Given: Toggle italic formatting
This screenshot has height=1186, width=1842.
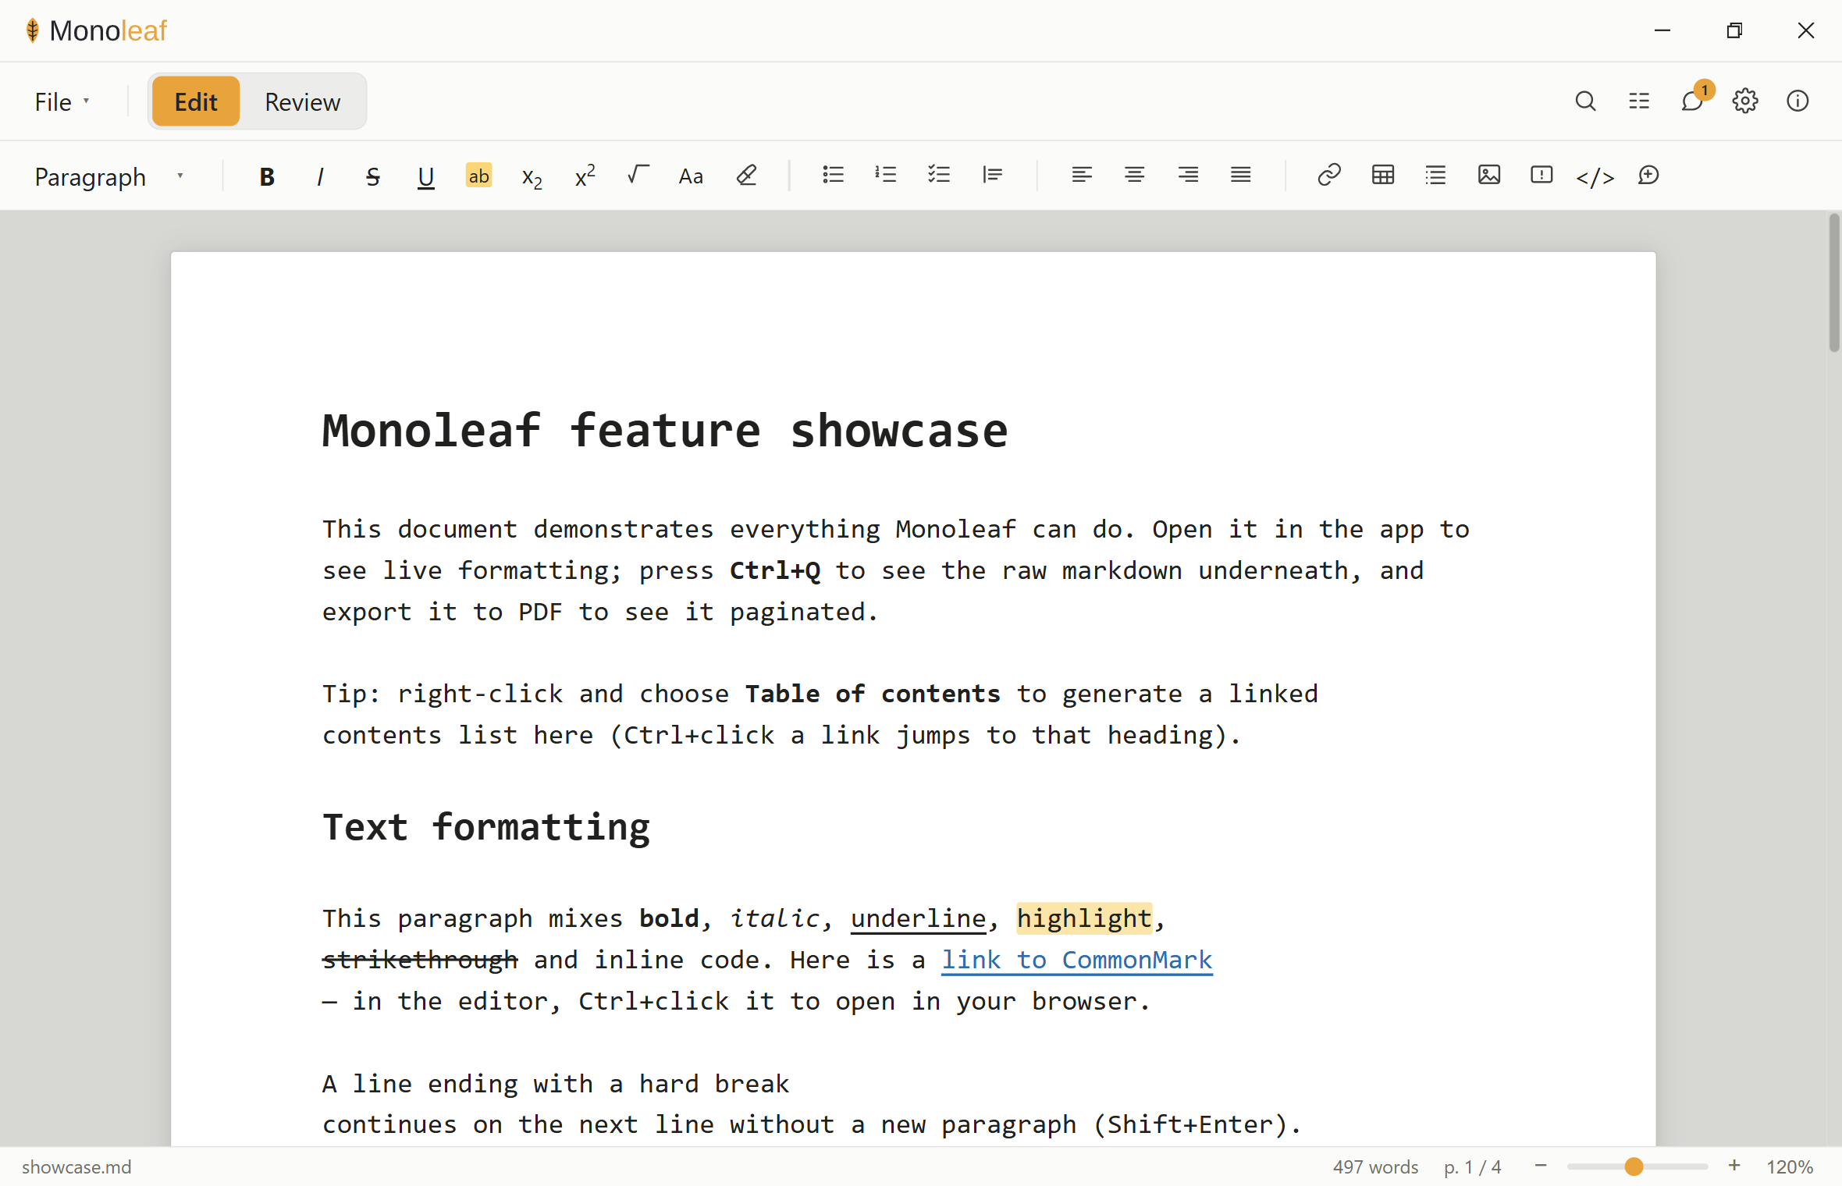Looking at the screenshot, I should (x=320, y=176).
